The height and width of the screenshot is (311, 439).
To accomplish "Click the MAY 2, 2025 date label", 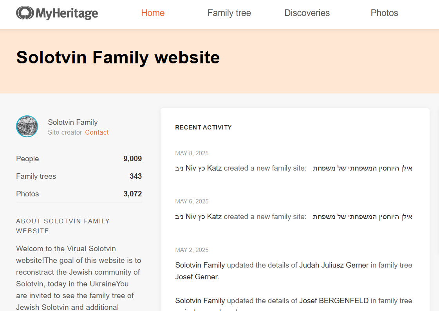I will pos(192,250).
